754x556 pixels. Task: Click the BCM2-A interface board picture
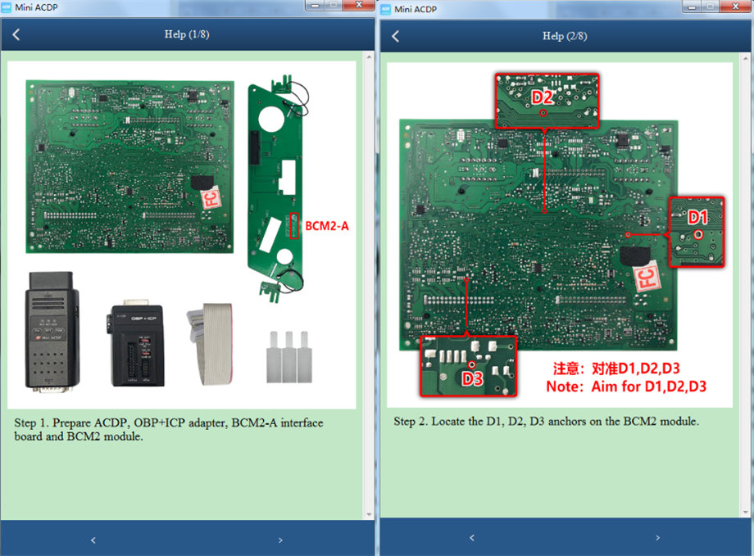click(x=278, y=188)
